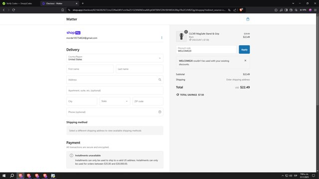Click the Brave Shields lion icon

click(241, 10)
